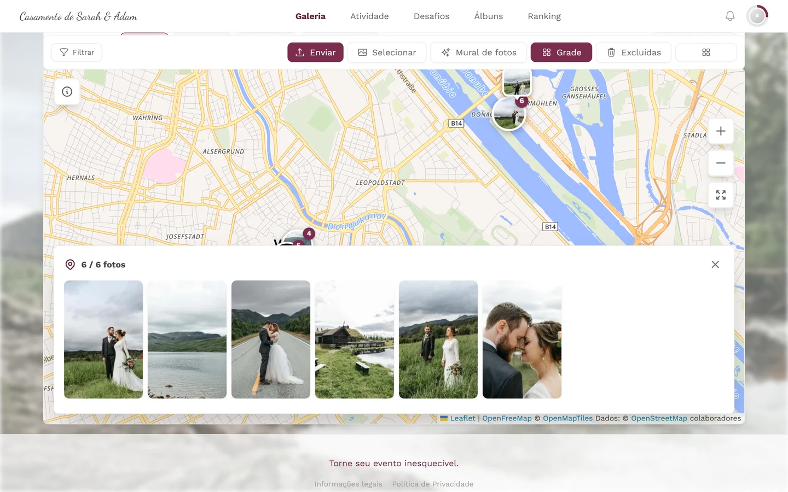The width and height of the screenshot is (788, 492).
Task: Click the Leaflet attribution link
Action: coord(458,418)
